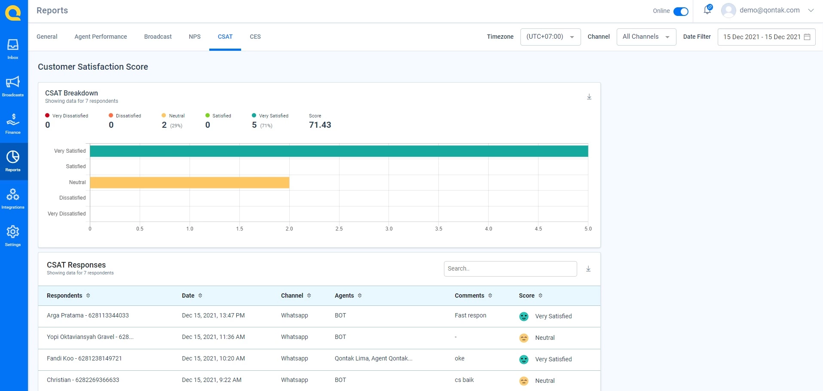Open the NPS tab
This screenshot has width=823, height=391.
click(195, 37)
